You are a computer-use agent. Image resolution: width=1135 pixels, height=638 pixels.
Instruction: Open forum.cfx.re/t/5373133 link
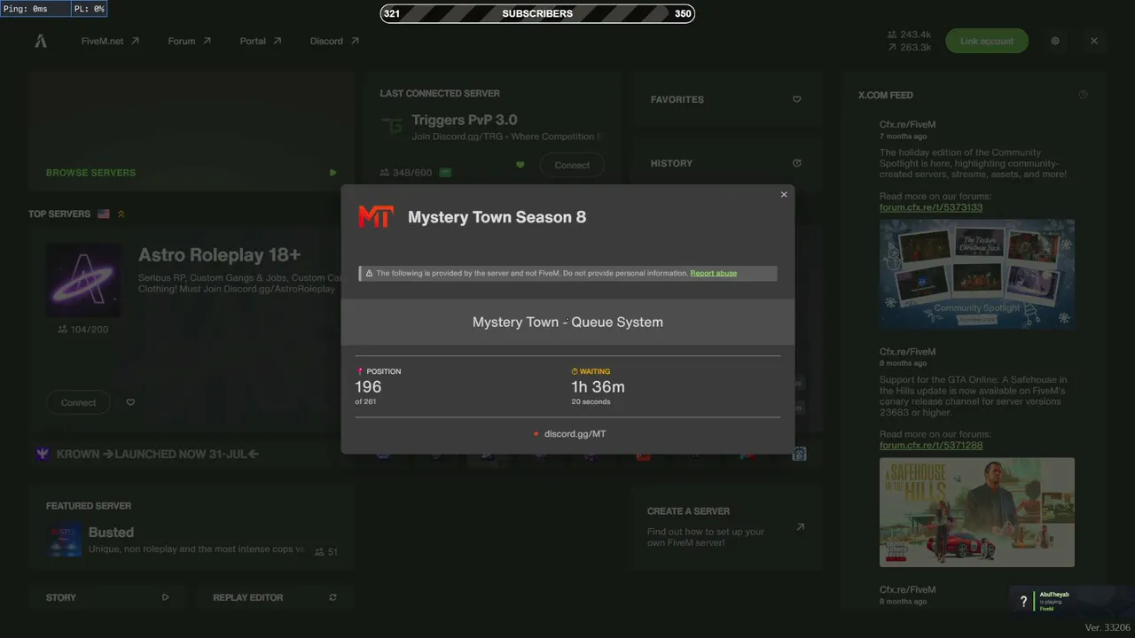point(931,207)
